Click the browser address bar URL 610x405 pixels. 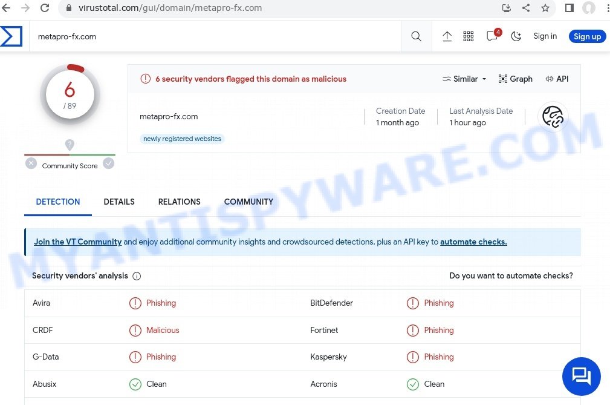click(170, 8)
